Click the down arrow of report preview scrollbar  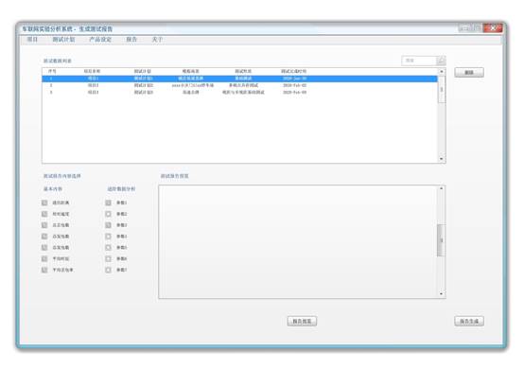[x=442, y=293]
